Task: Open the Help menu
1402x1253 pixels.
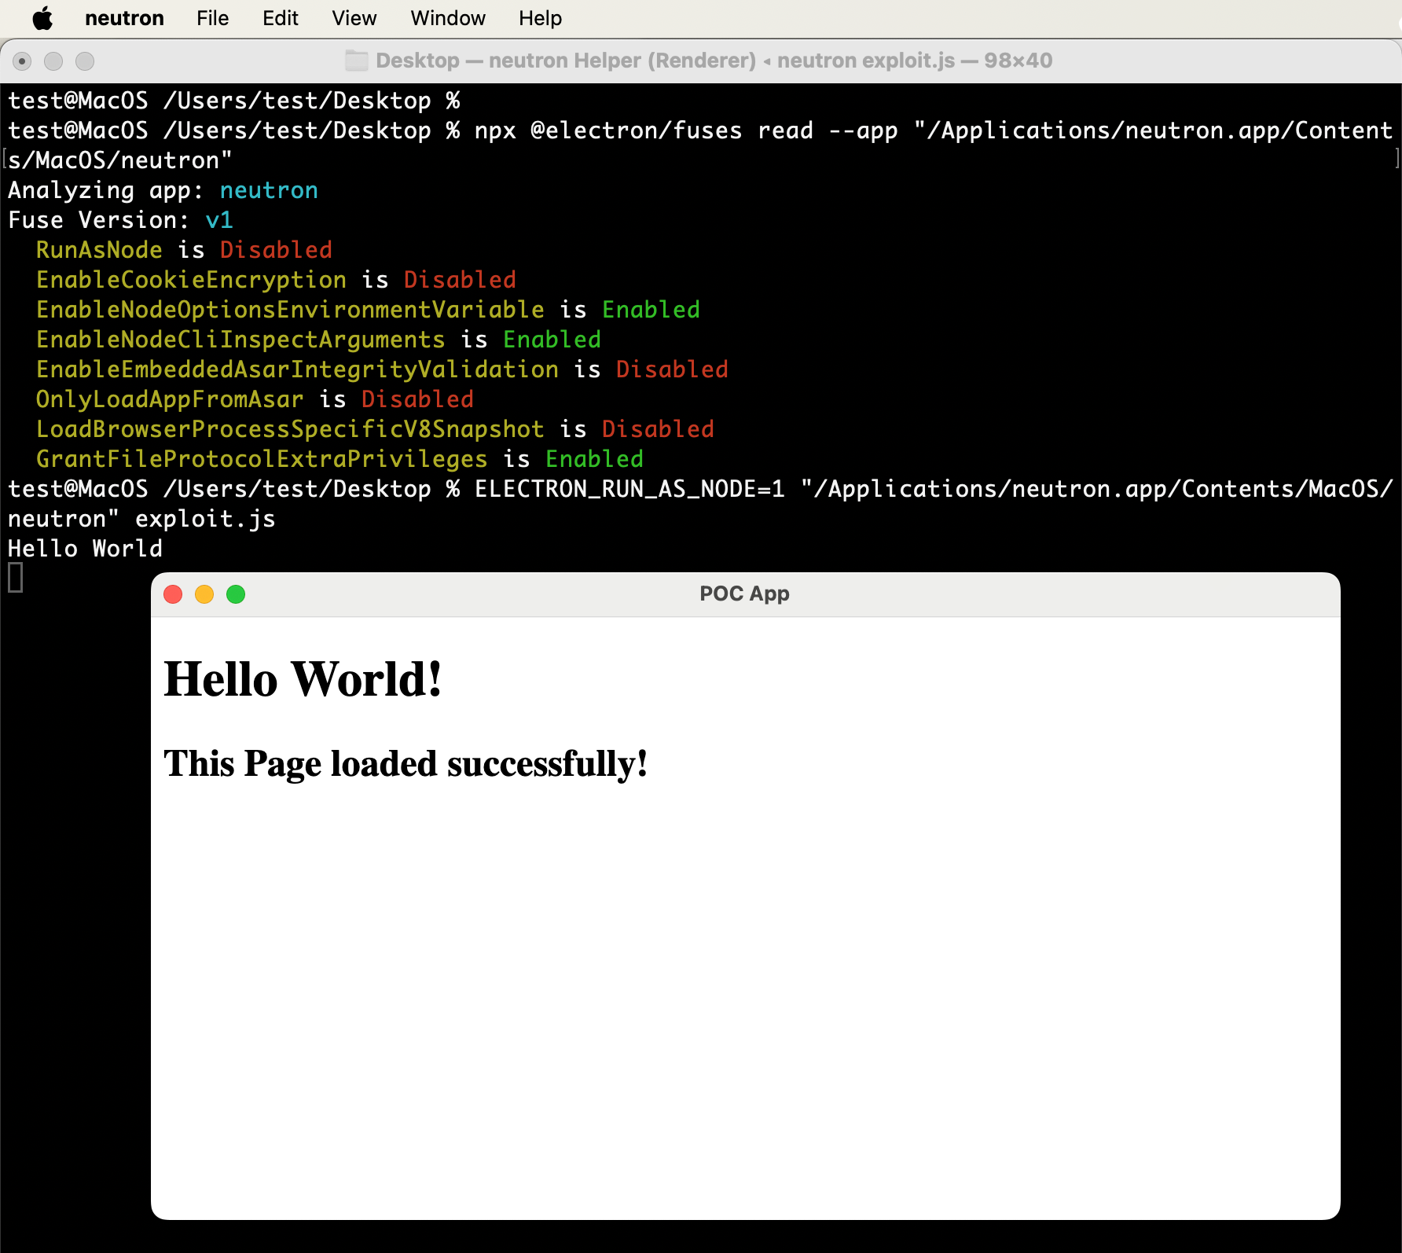Action: [x=540, y=18]
